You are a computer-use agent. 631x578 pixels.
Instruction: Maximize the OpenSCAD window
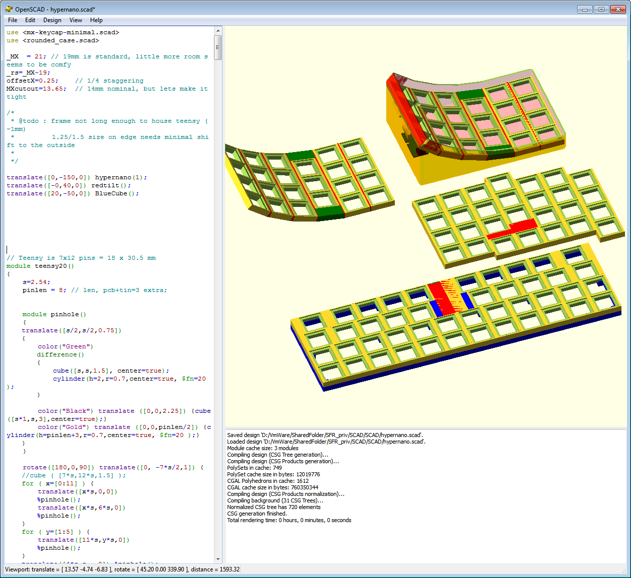(x=601, y=9)
